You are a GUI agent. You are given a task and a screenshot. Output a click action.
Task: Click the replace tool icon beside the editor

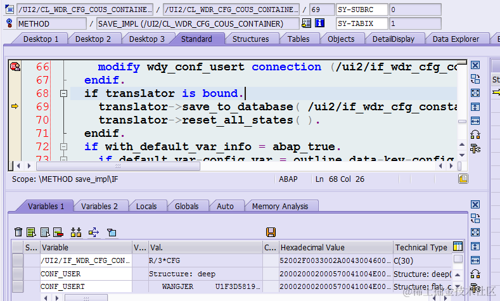point(475,134)
